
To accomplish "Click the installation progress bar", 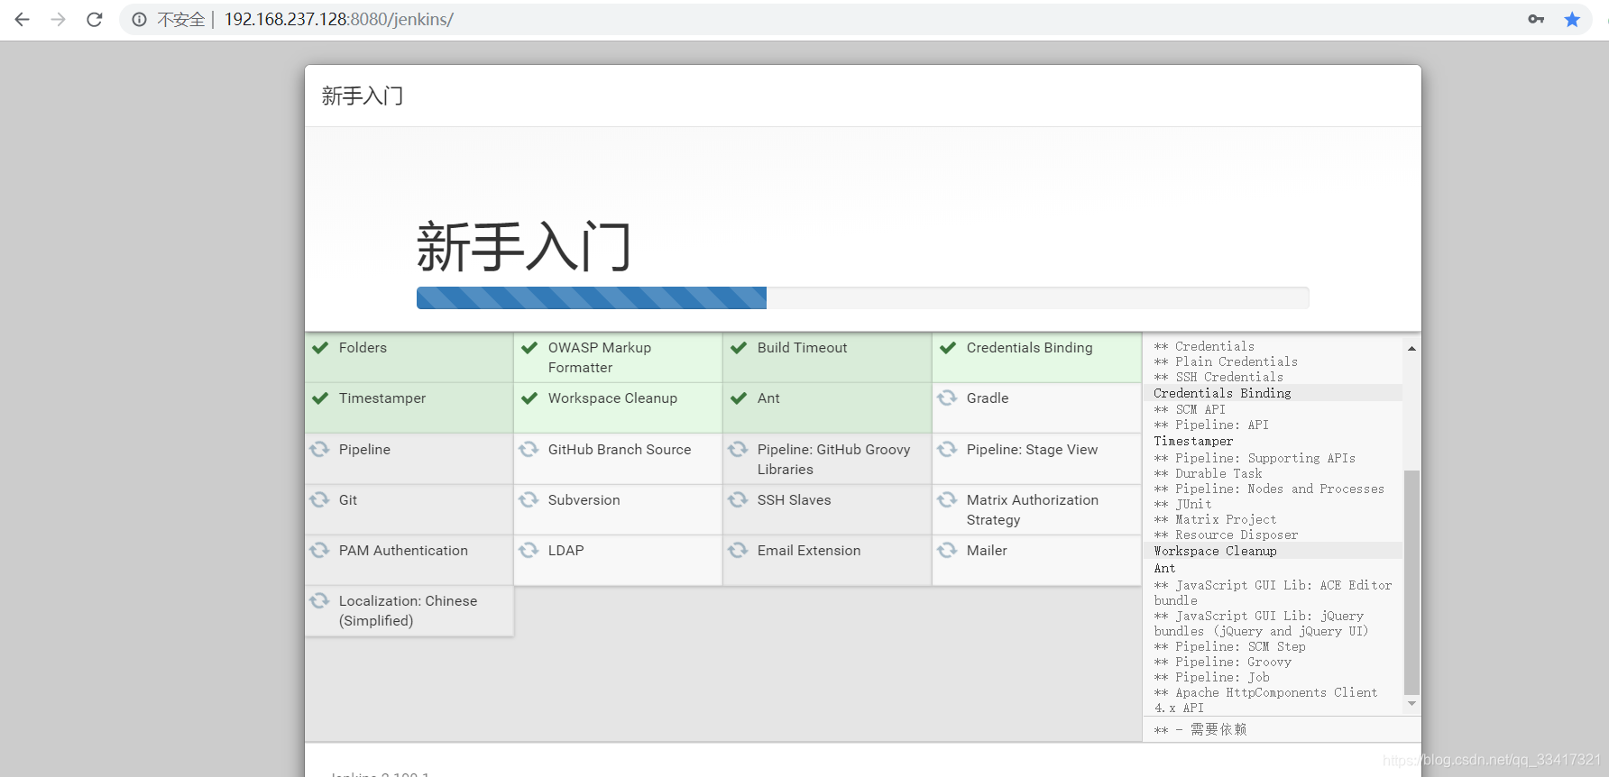I will 862,298.
